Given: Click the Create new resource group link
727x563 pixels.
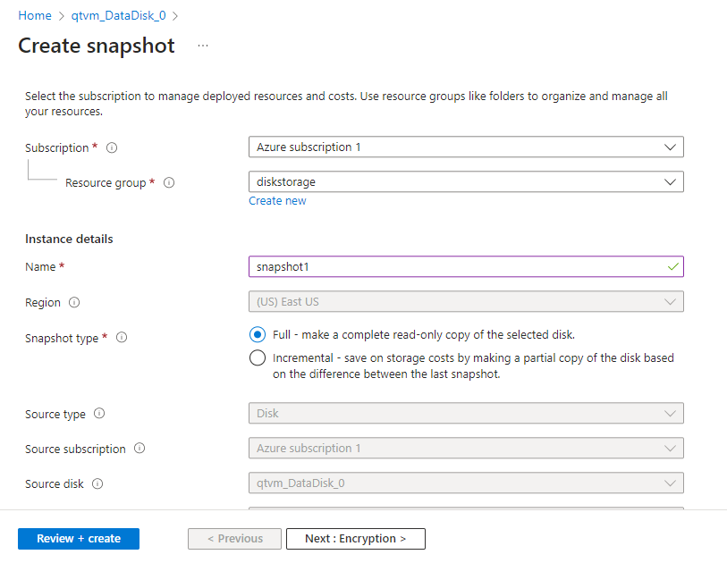Looking at the screenshot, I should click(277, 201).
